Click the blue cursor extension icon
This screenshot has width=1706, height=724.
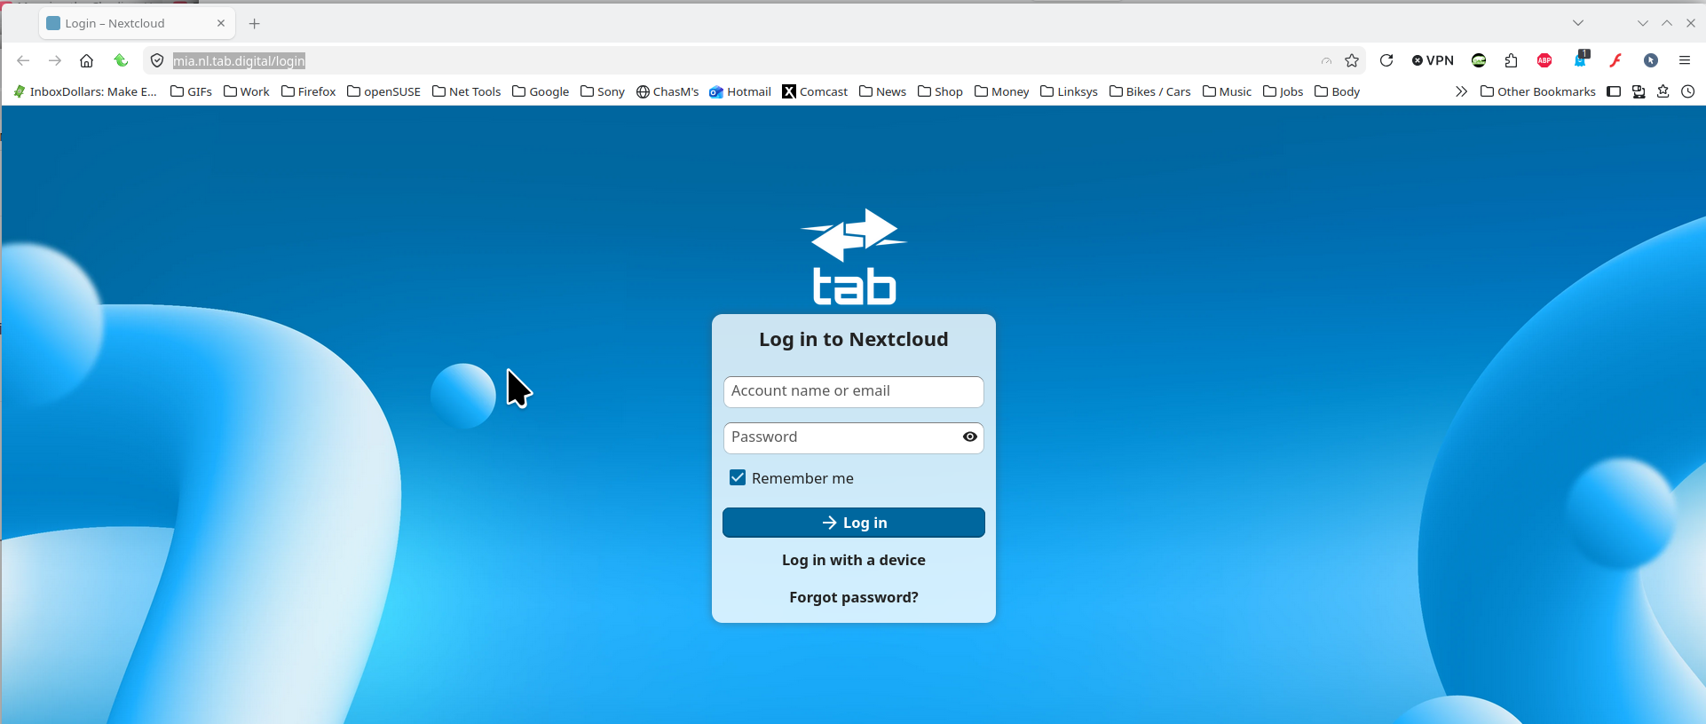click(x=1651, y=60)
